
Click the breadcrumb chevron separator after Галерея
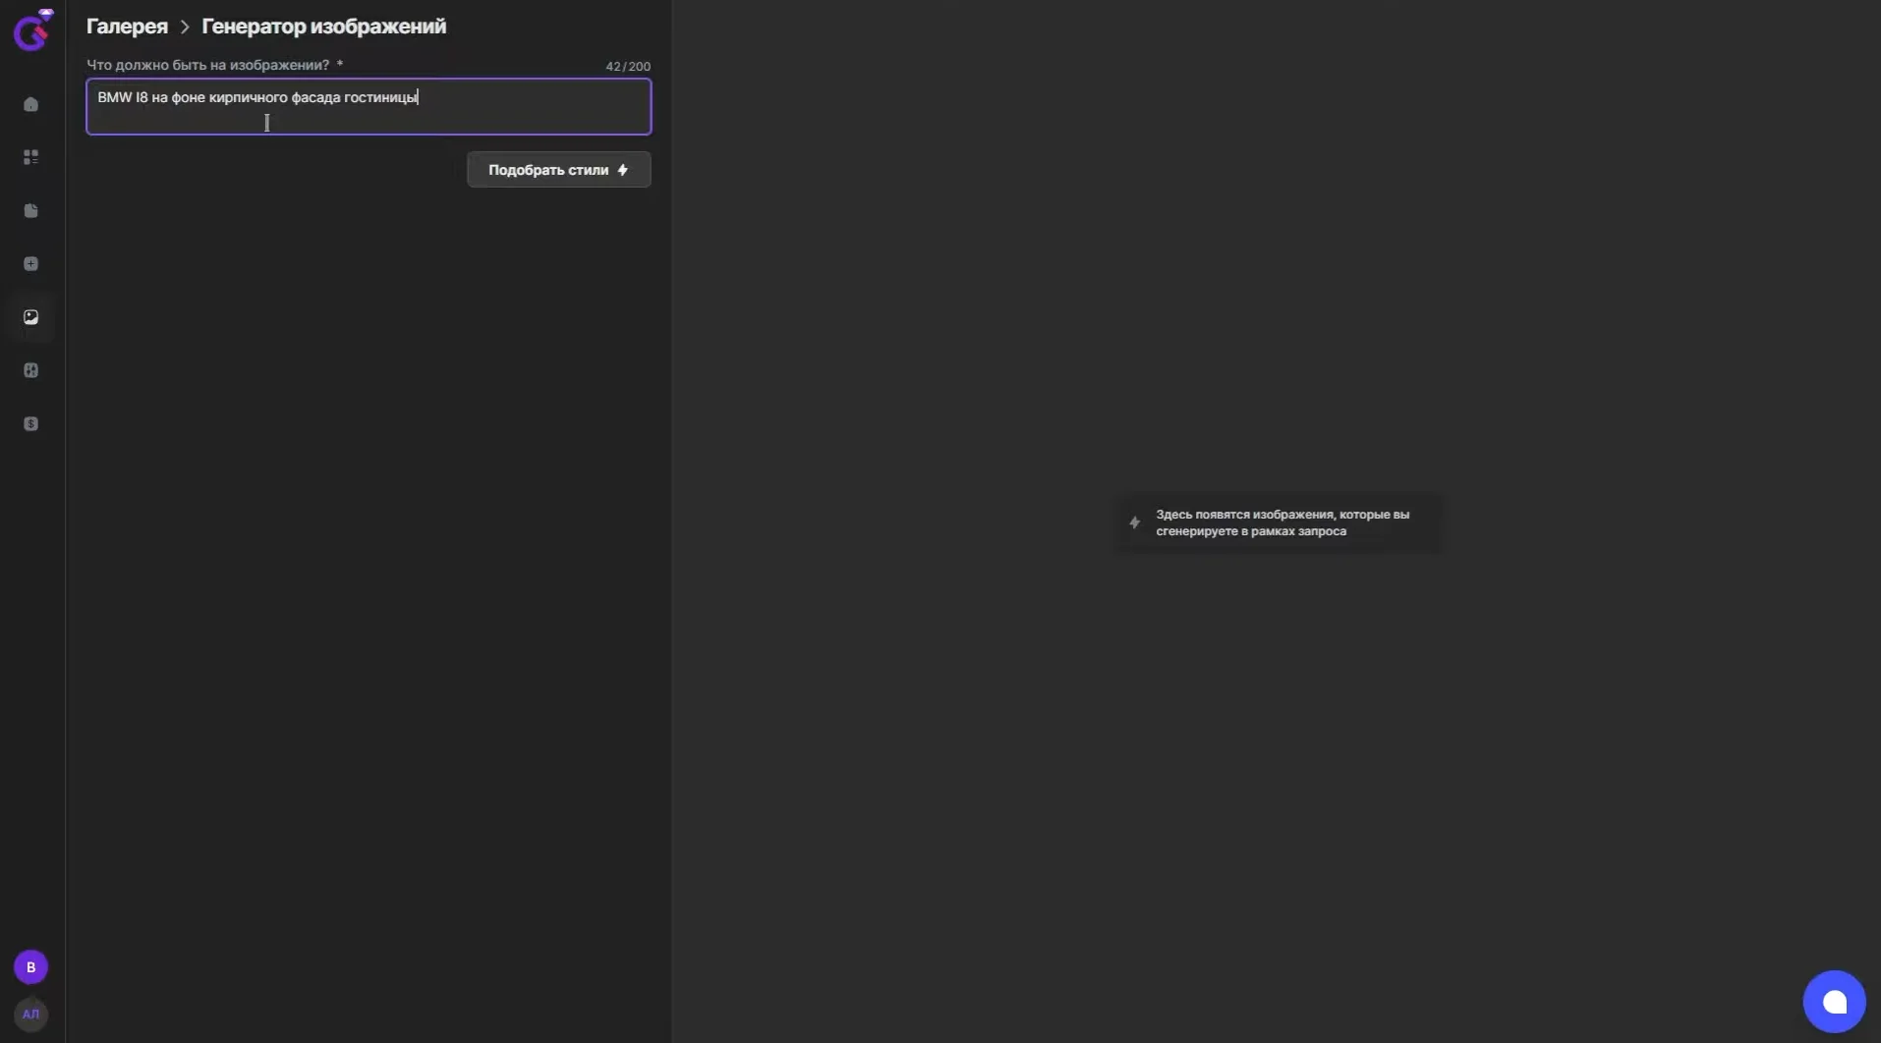[185, 27]
